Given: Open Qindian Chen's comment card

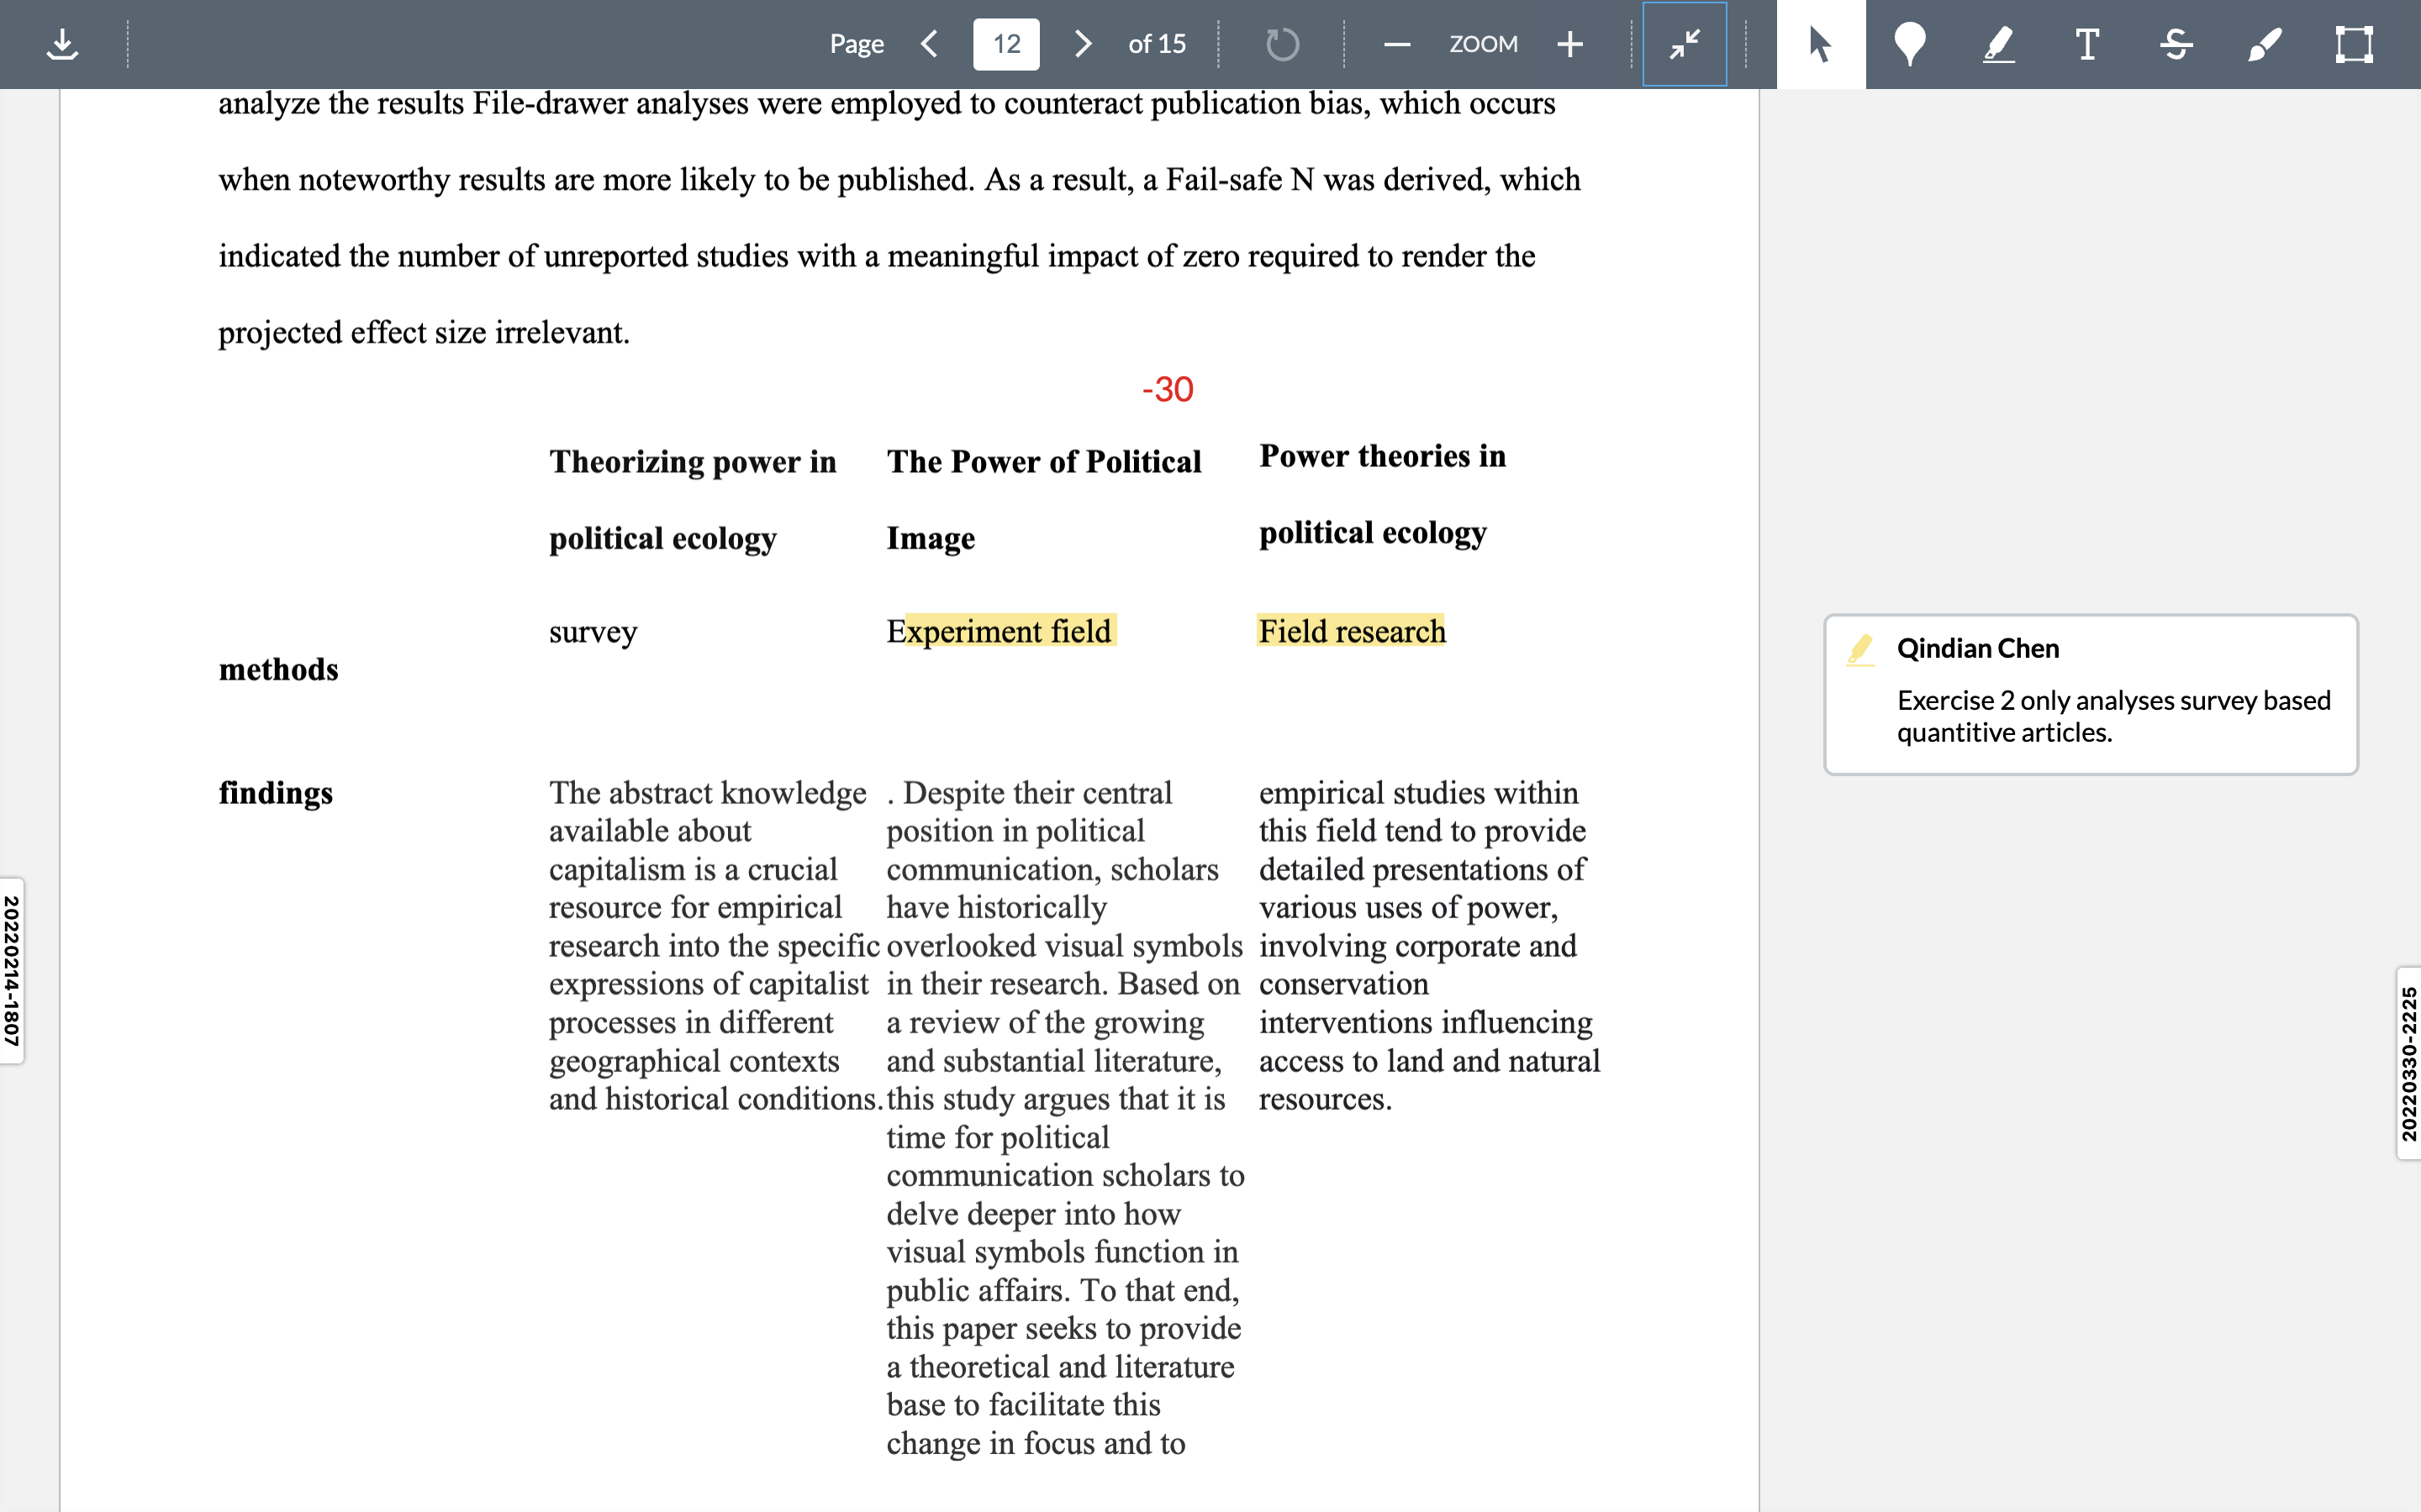Looking at the screenshot, I should tap(2091, 694).
